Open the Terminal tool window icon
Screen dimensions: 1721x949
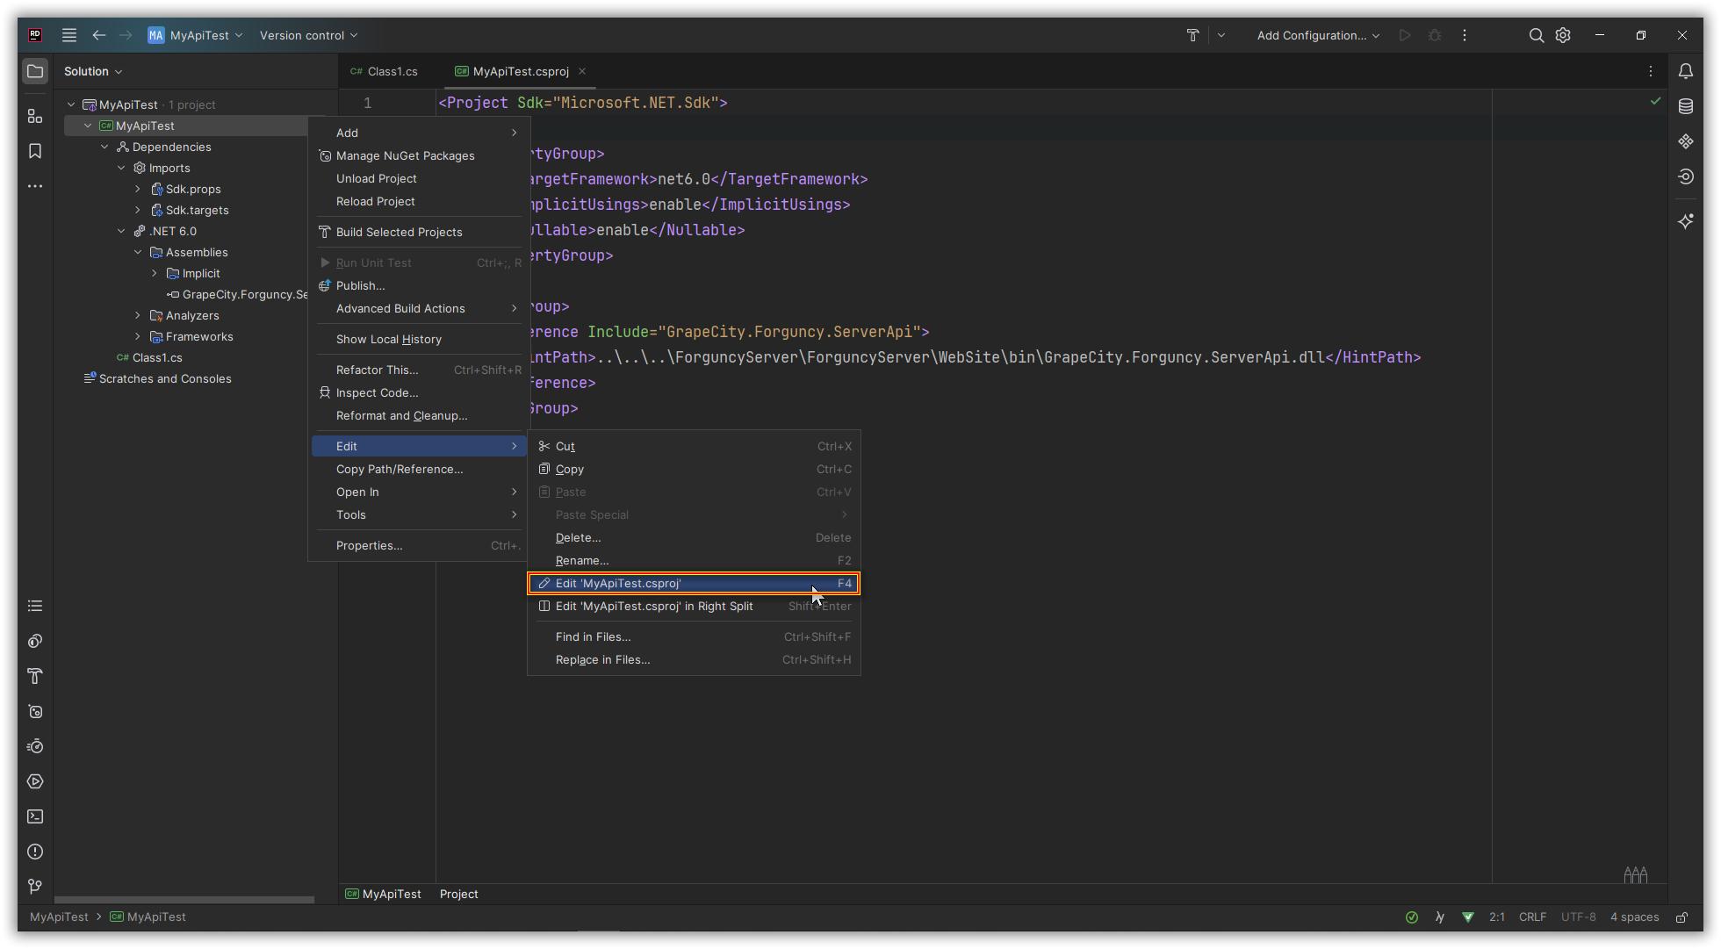[x=35, y=816]
